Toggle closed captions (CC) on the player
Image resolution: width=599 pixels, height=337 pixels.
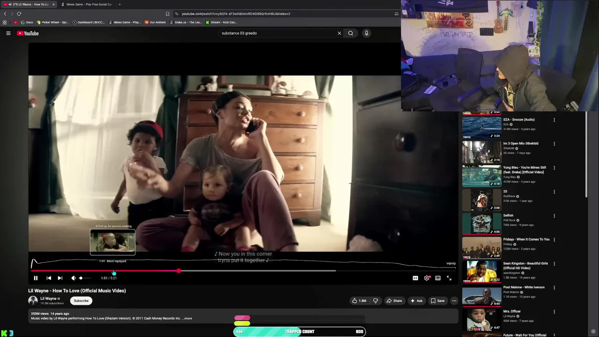415,278
